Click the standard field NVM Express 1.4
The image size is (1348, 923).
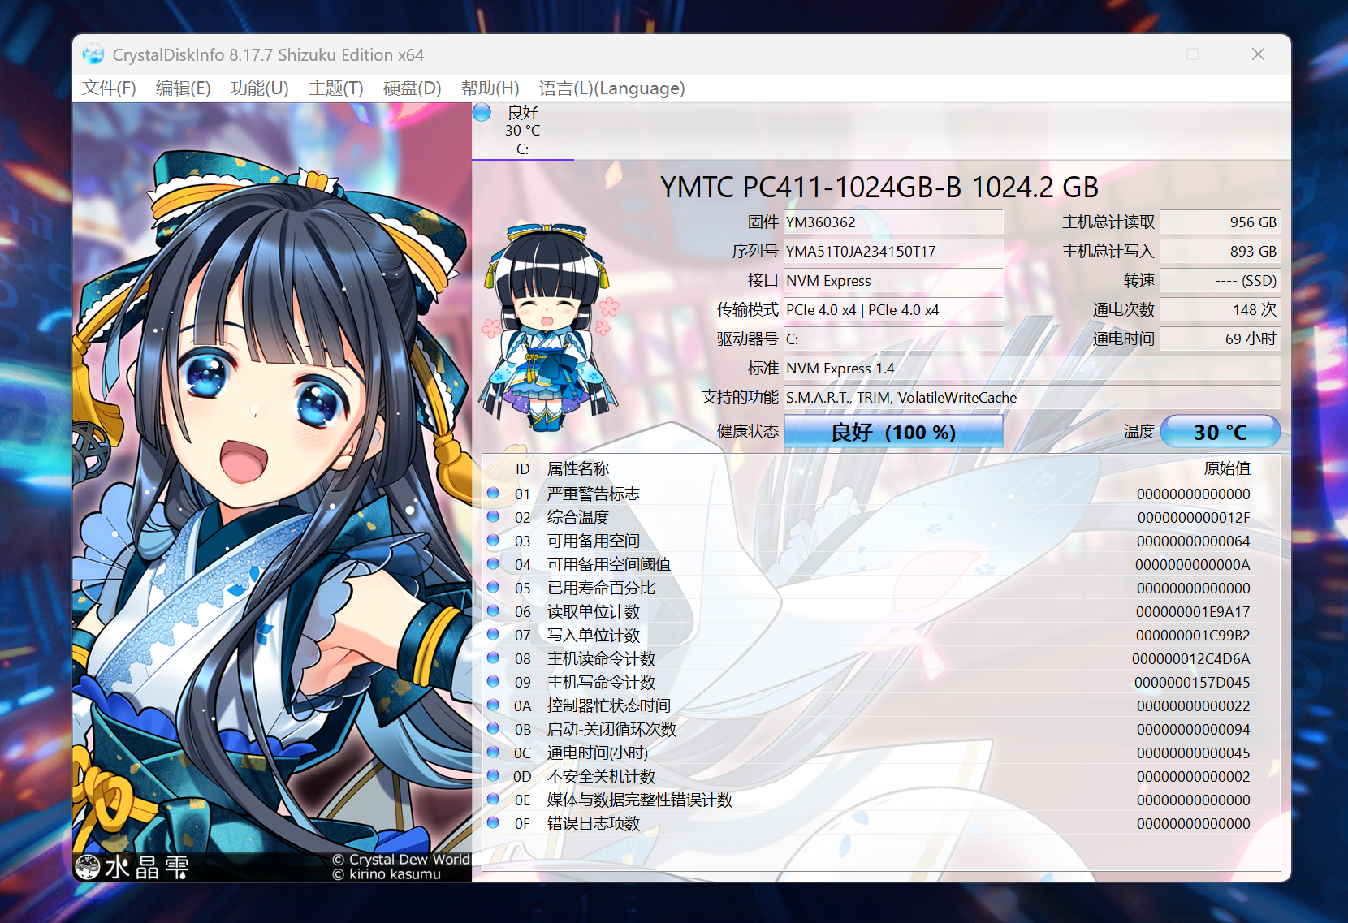[x=1032, y=369]
